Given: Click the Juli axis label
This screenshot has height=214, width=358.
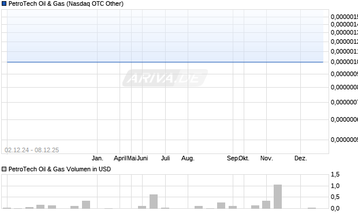Looking at the screenshot, I should [166, 158].
